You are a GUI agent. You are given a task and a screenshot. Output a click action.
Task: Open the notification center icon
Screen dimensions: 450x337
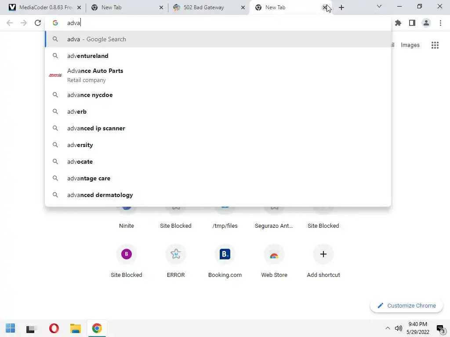point(440,328)
